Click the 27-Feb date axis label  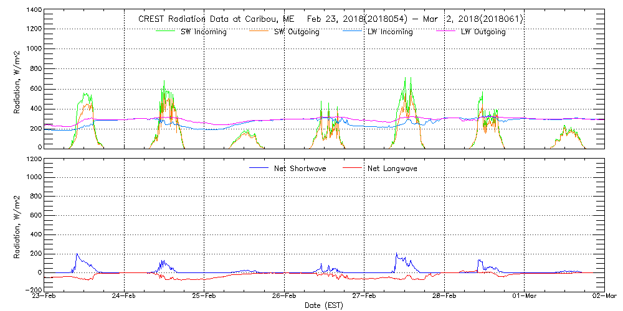click(x=364, y=296)
